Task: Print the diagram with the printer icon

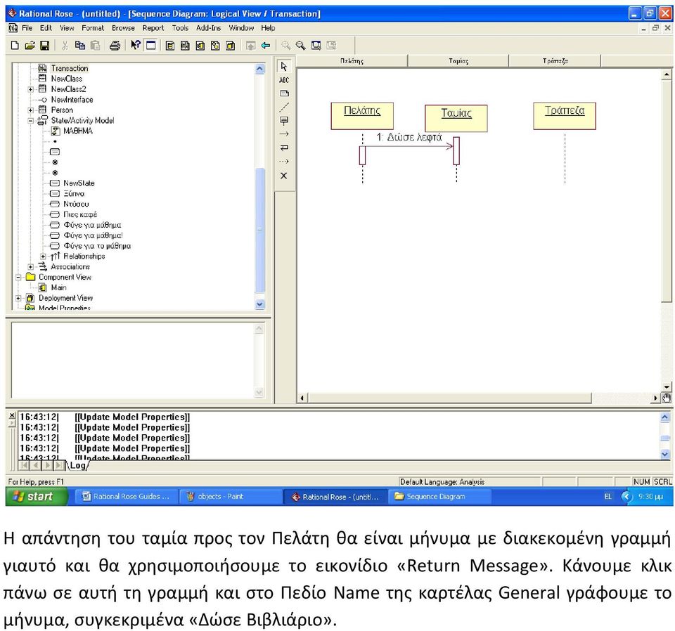Action: pos(115,45)
